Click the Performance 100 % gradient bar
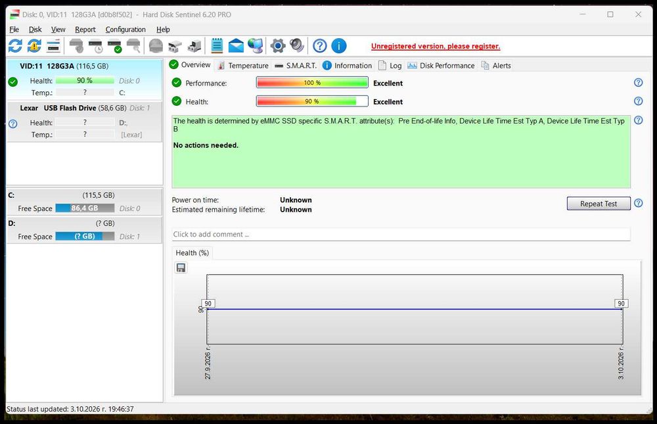Viewport: 657px width, 424px height. click(312, 83)
